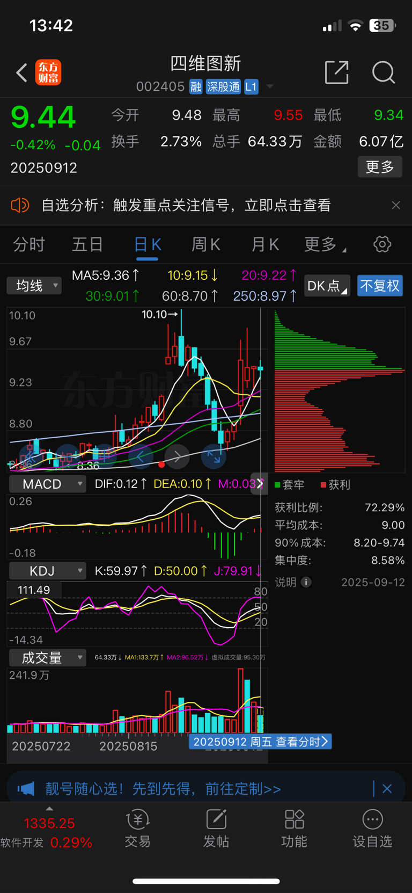This screenshot has width=412, height=893.
Task: Open 自选分析 signal notice text
Action: (186, 205)
